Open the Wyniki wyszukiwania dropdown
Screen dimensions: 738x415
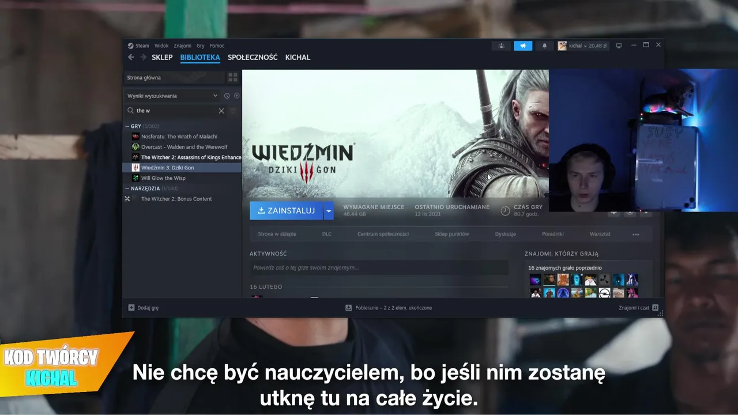[x=172, y=96]
